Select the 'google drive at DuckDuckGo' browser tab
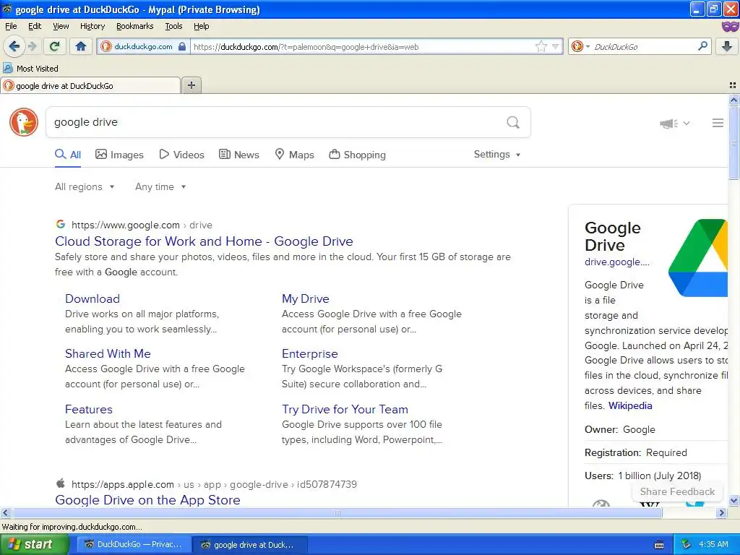Screen dimensions: 740x555 (x=90, y=85)
